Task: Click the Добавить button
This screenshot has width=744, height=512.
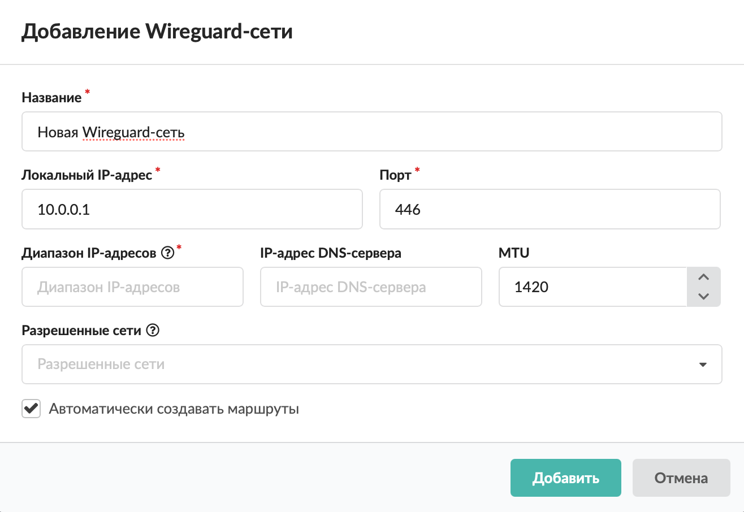Action: 566,478
